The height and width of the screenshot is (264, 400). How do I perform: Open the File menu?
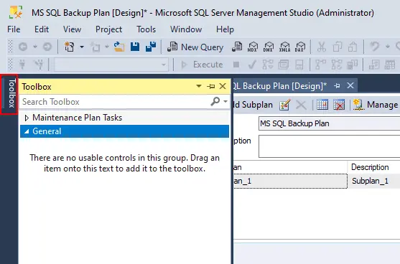coord(14,29)
